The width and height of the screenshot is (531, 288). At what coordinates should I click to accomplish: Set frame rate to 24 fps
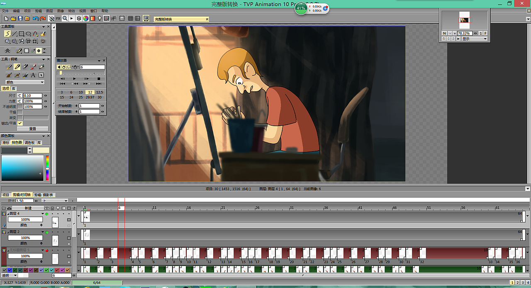pyautogui.click(x=71, y=97)
